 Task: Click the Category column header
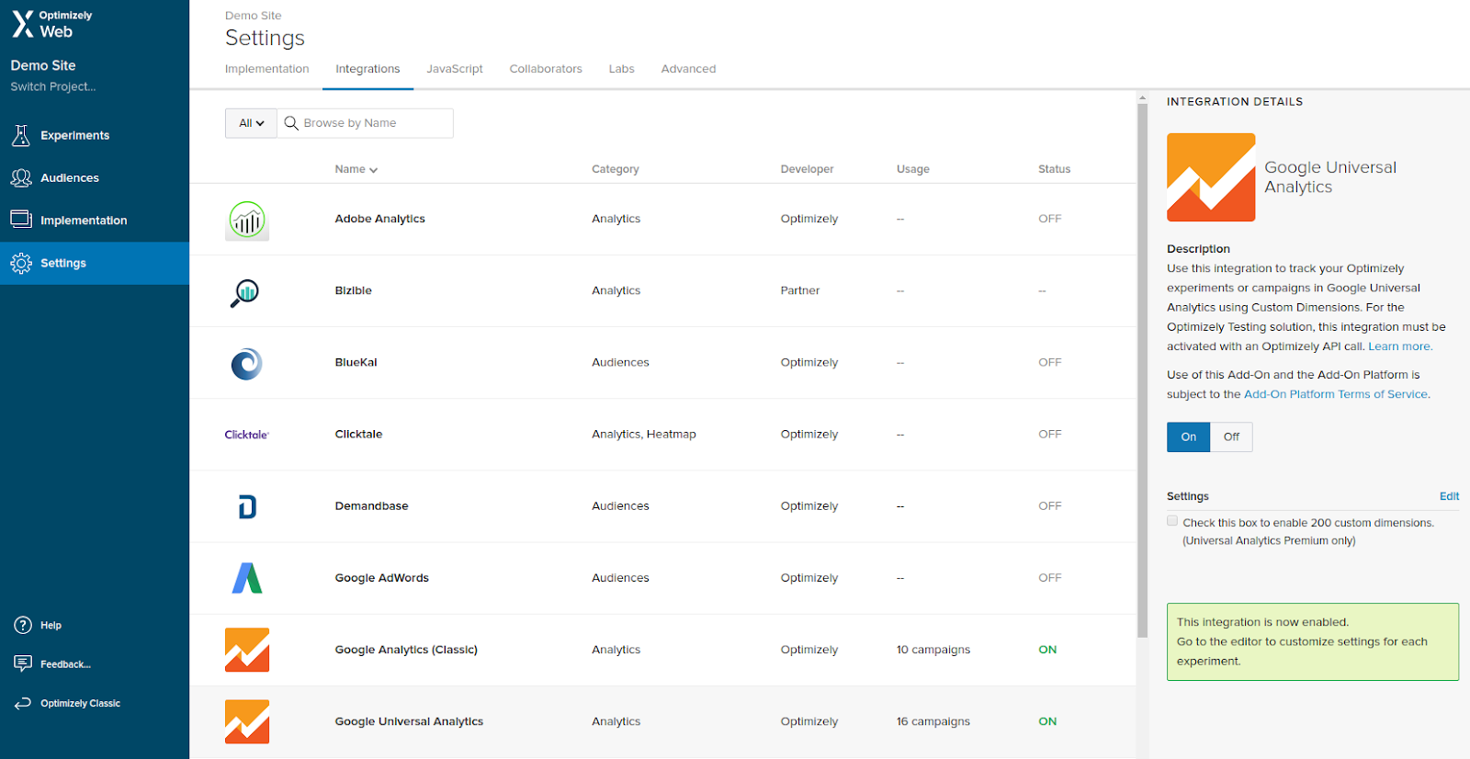pyautogui.click(x=616, y=169)
